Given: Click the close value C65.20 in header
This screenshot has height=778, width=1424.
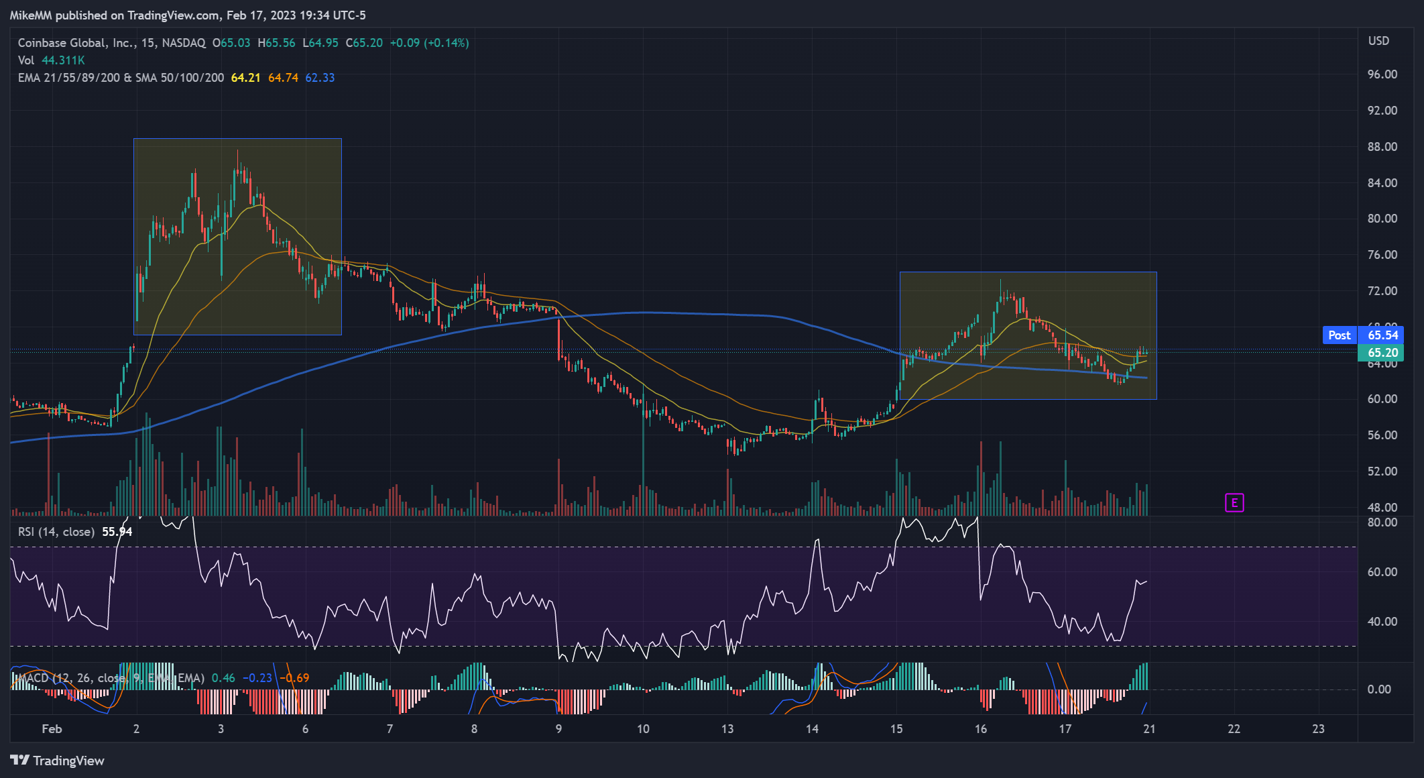Looking at the screenshot, I should [x=364, y=43].
